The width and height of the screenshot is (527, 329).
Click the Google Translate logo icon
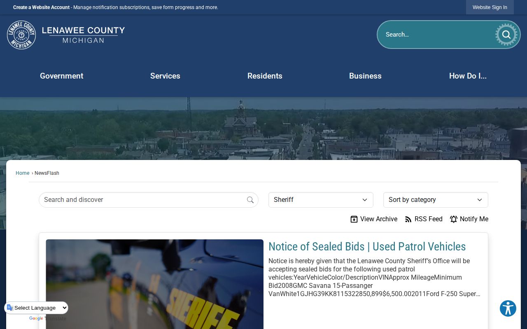point(10,308)
